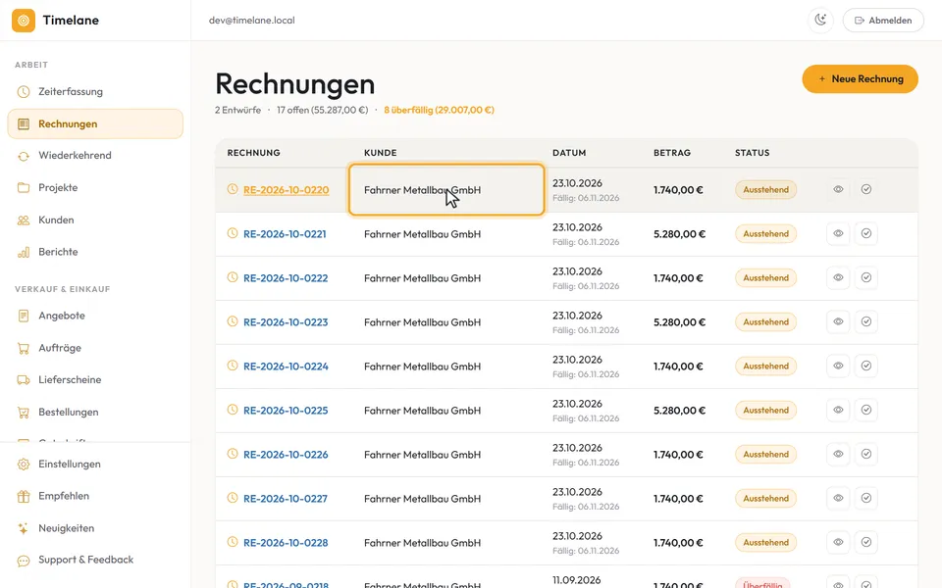Mark invoice RE-2026-10-0222 as paid checkmark
Image resolution: width=942 pixels, height=588 pixels.
[866, 277]
